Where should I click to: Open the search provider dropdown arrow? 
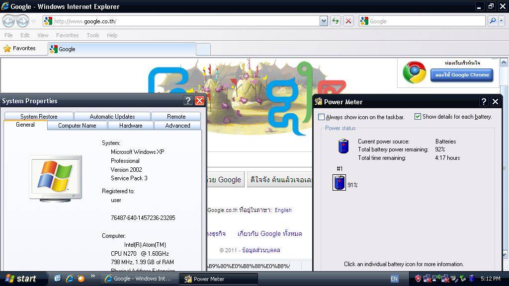pyautogui.click(x=501, y=21)
